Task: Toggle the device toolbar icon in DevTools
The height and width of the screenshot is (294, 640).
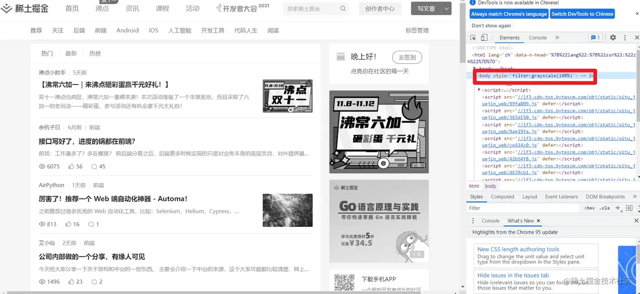Action: 484,37
